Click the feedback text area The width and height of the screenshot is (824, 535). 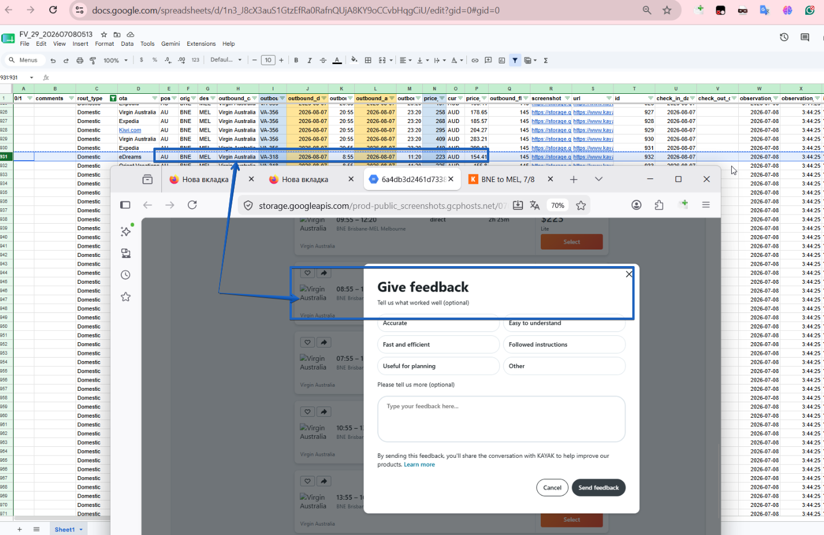501,419
